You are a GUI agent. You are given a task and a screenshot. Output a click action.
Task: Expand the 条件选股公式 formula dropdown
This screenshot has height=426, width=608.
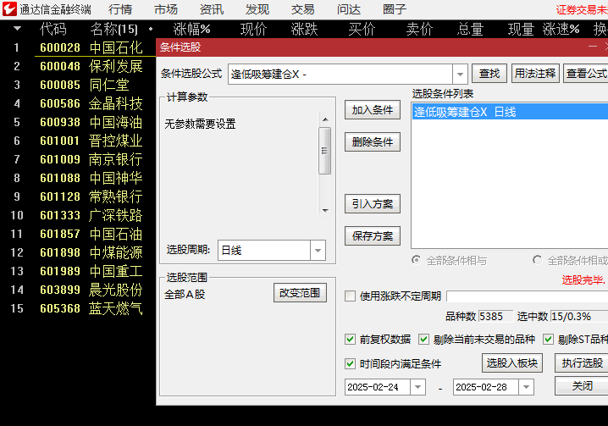click(x=460, y=74)
